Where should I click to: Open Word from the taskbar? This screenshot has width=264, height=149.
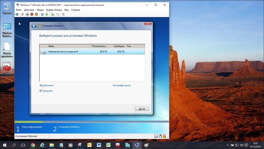(x=99, y=145)
